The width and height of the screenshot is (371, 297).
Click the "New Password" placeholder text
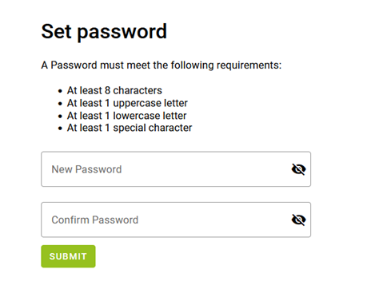tap(86, 169)
